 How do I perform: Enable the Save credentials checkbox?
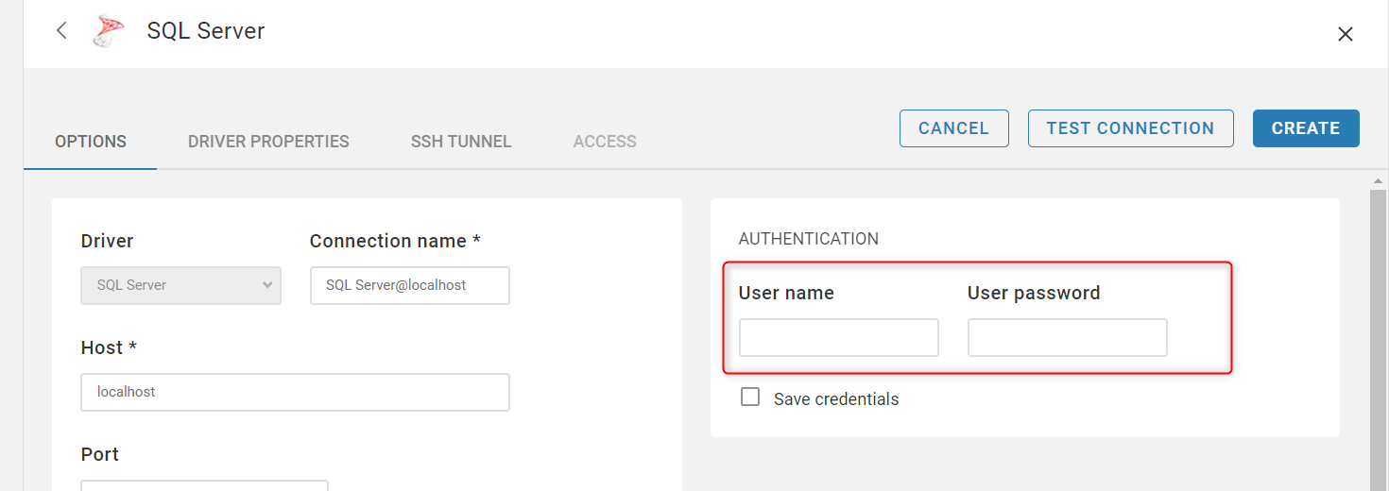pyautogui.click(x=750, y=398)
